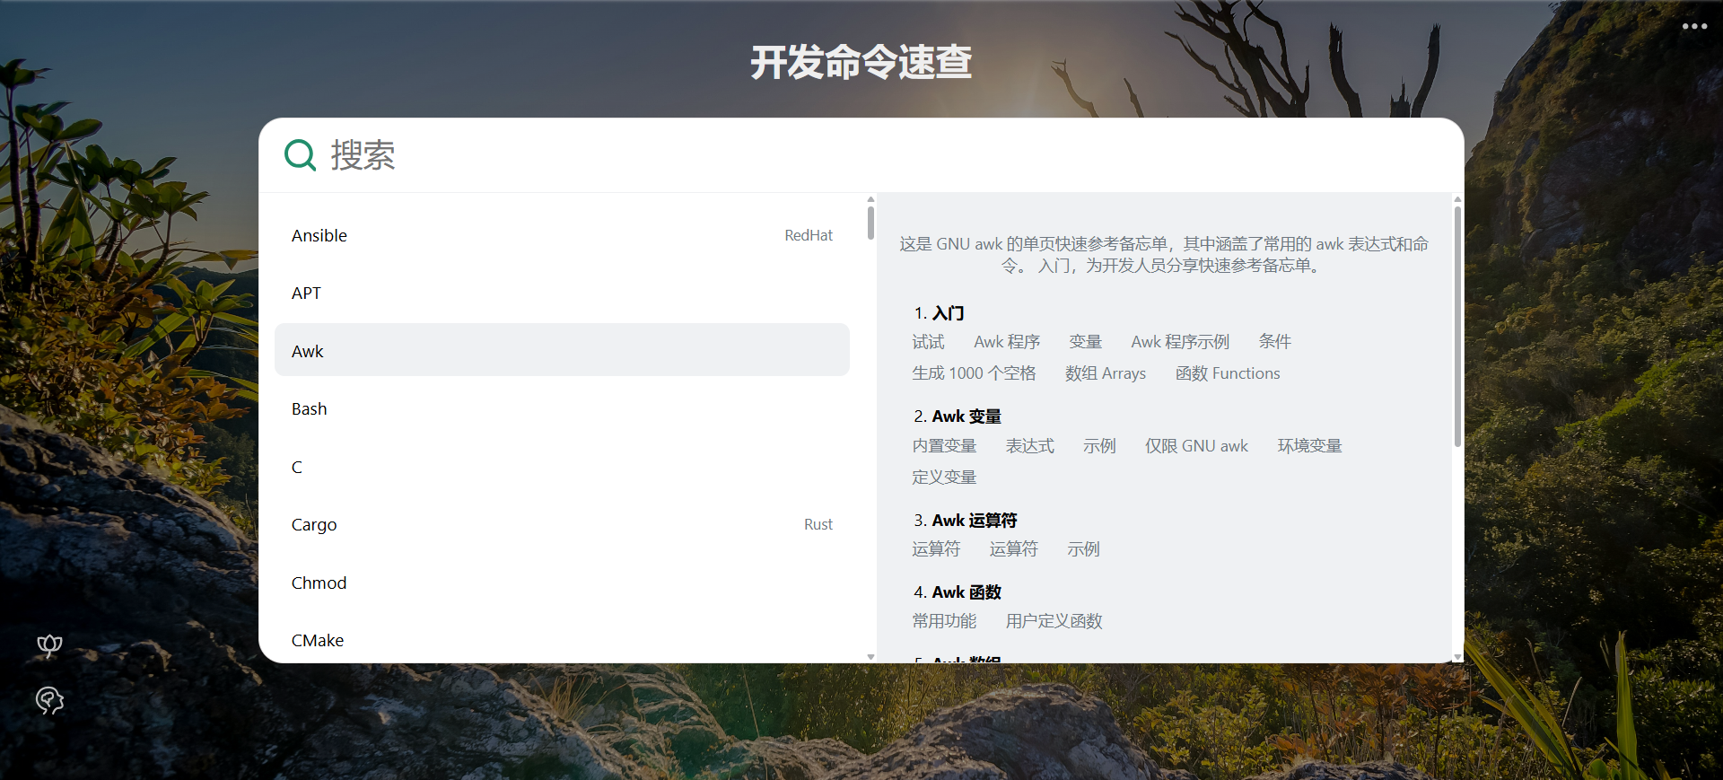Open the 2. Awk 变量 section heading
Screen dimensions: 1723x780
tap(958, 416)
